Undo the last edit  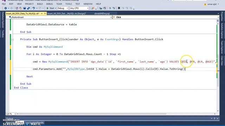click(x=34, y=8)
